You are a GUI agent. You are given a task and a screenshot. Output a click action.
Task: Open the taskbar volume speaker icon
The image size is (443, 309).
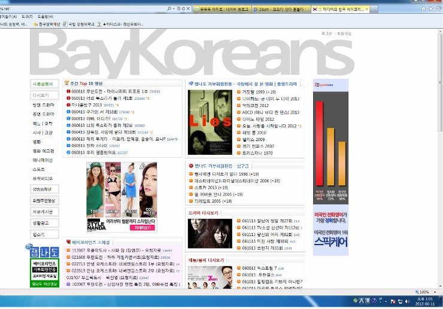click(x=408, y=301)
